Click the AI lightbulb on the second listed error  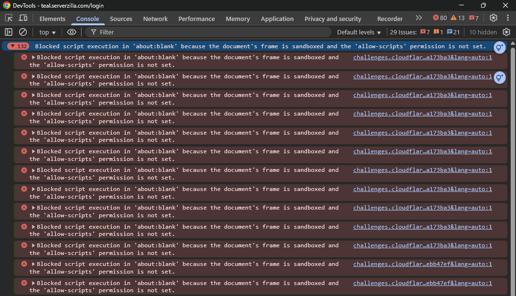[500, 78]
